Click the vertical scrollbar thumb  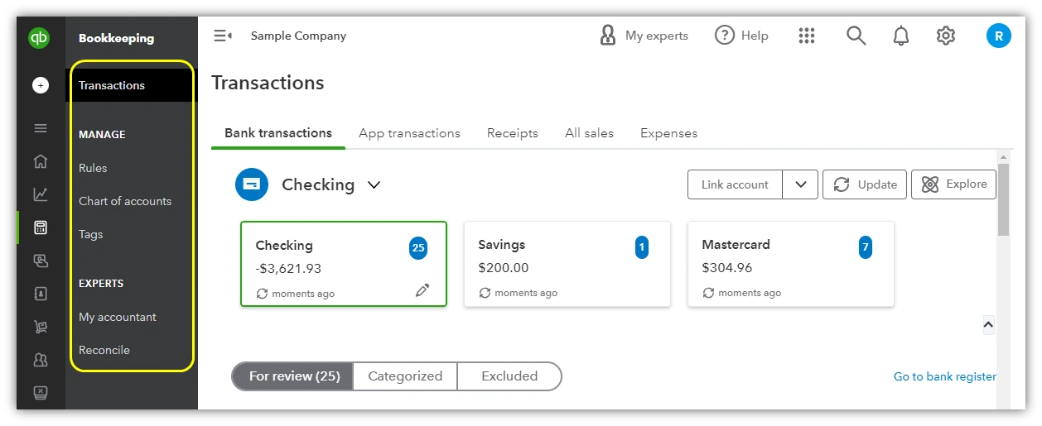[1003, 199]
